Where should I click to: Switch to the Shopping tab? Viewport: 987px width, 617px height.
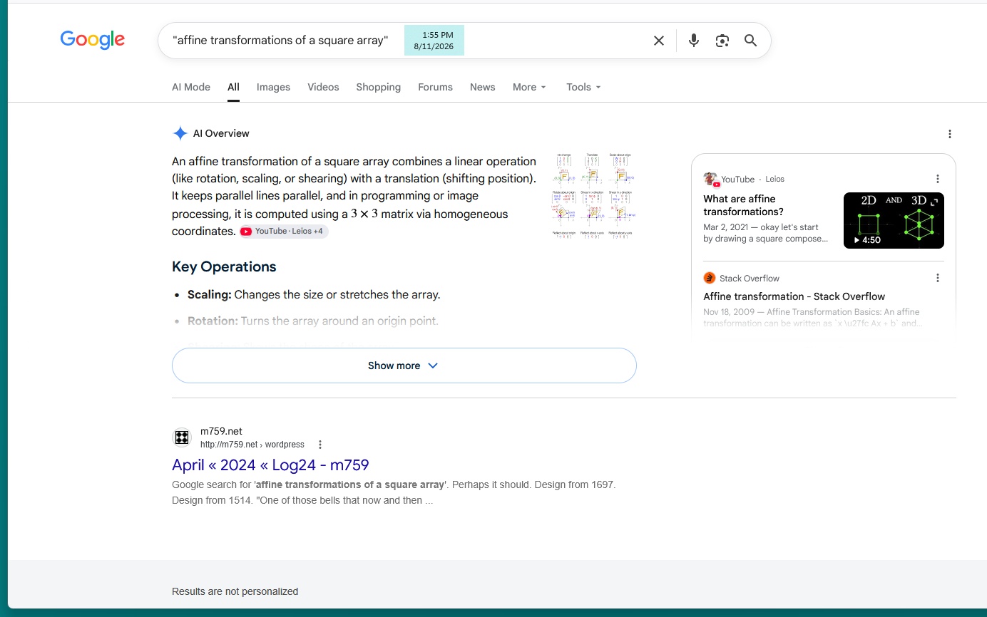[x=378, y=87]
